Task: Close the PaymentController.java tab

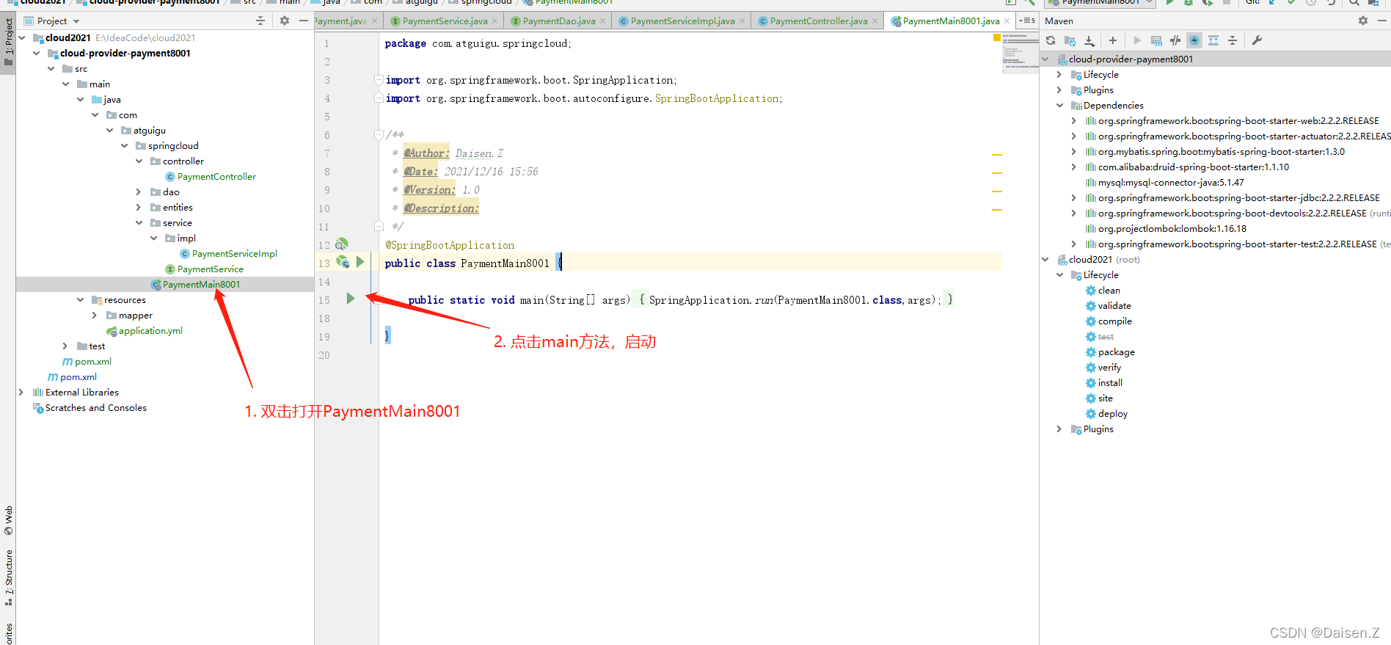Action: coord(875,21)
